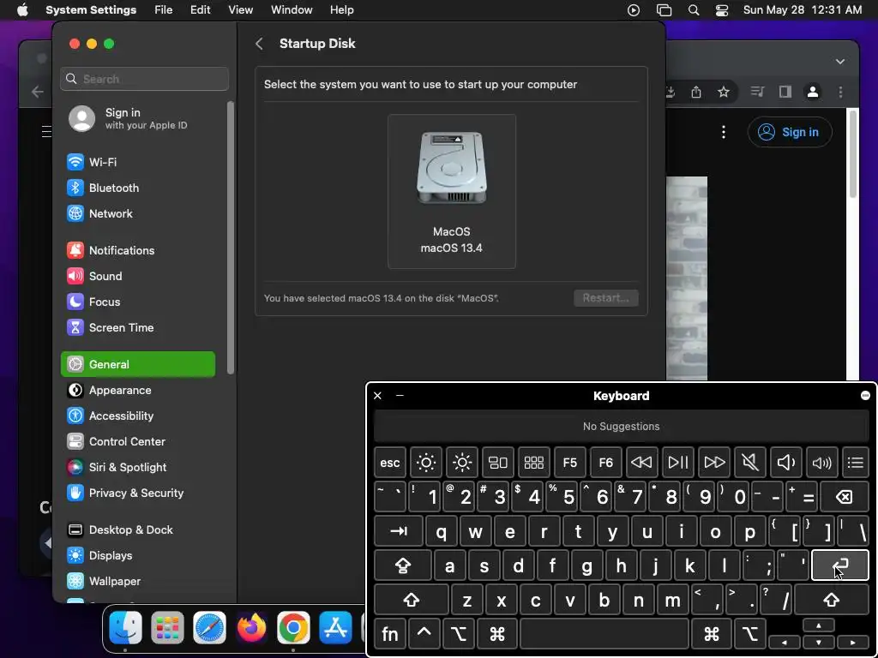Click volume up key on keyboard
The height and width of the screenshot is (658, 878).
point(821,463)
